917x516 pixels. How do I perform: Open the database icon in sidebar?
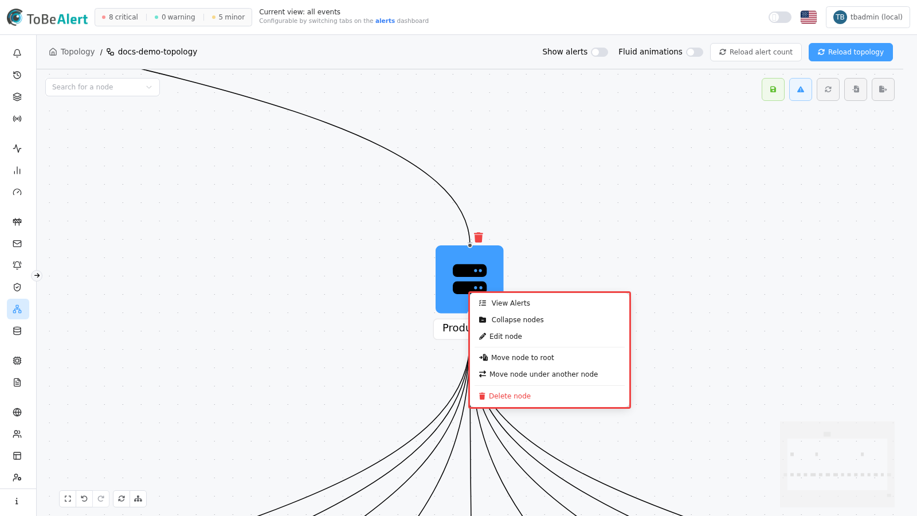[17, 331]
